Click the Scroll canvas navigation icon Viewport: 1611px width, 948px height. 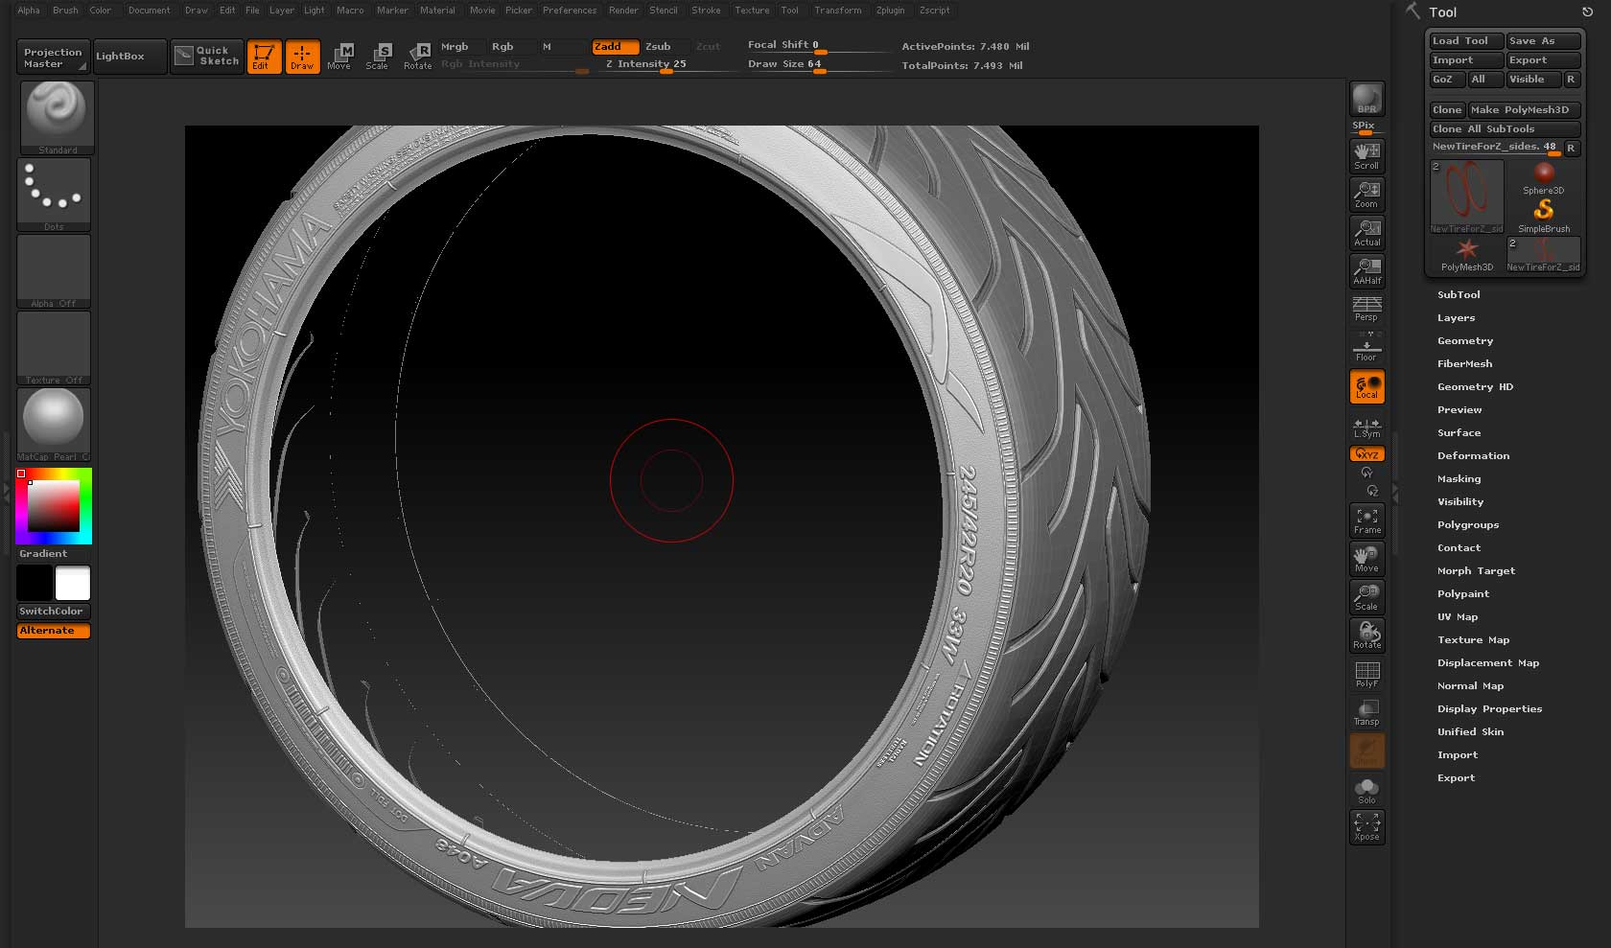pos(1366,155)
